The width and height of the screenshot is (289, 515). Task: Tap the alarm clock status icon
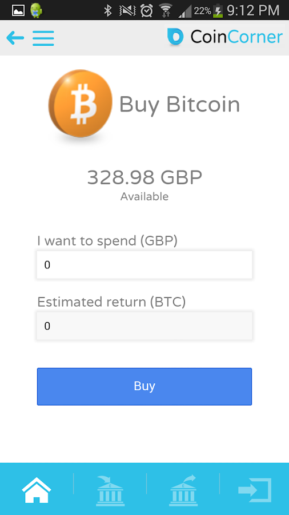coord(146,11)
